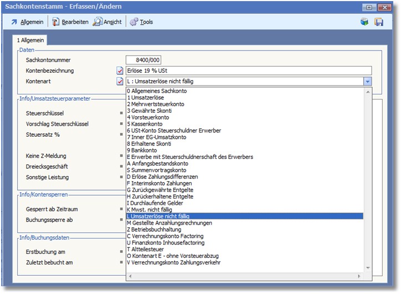Click the Ansicht magnifier icon
The width and height of the screenshot is (401, 294).
(x=98, y=22)
